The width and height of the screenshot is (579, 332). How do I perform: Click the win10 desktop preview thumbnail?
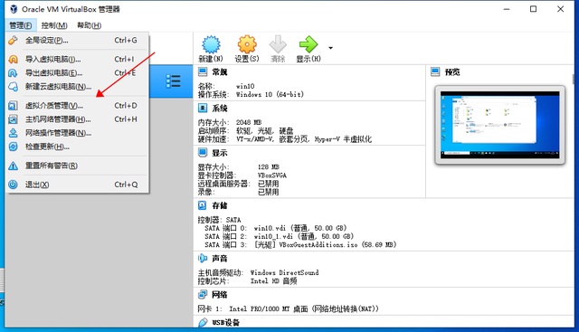(499, 125)
